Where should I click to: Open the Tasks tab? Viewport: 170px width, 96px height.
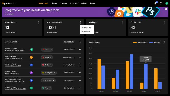[92, 3]
